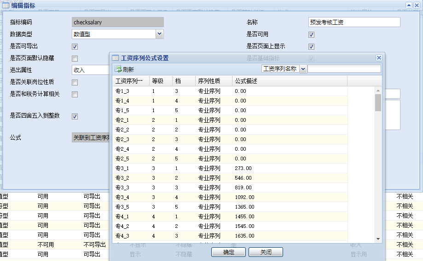Select the row 专1_3
The image size is (423, 261).
[x=230, y=91]
